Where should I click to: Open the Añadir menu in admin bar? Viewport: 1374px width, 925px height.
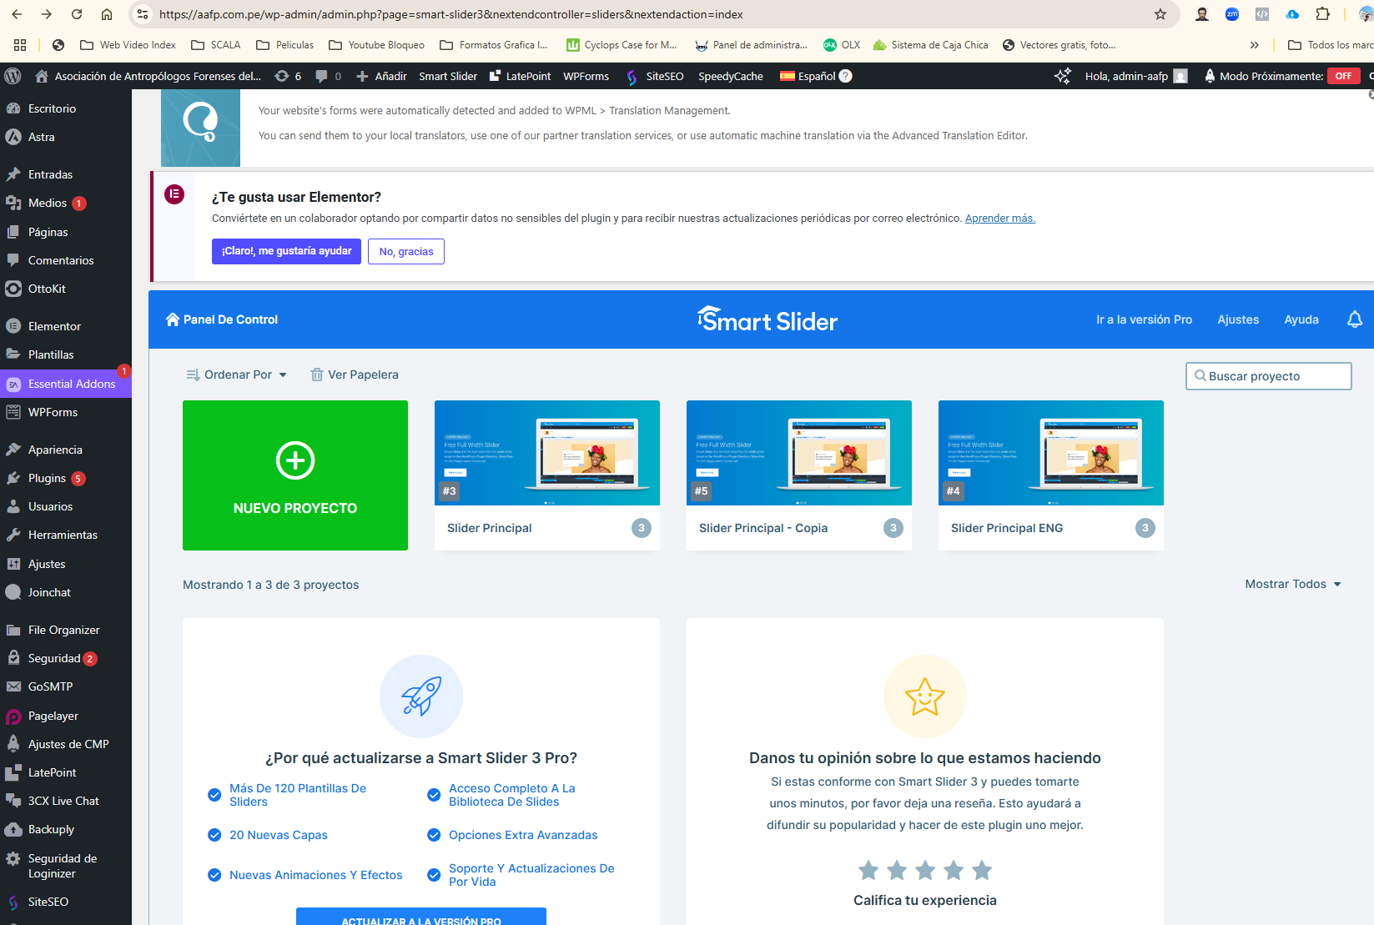click(382, 76)
